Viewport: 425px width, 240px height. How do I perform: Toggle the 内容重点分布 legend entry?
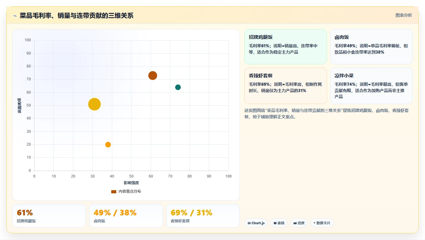point(126,191)
